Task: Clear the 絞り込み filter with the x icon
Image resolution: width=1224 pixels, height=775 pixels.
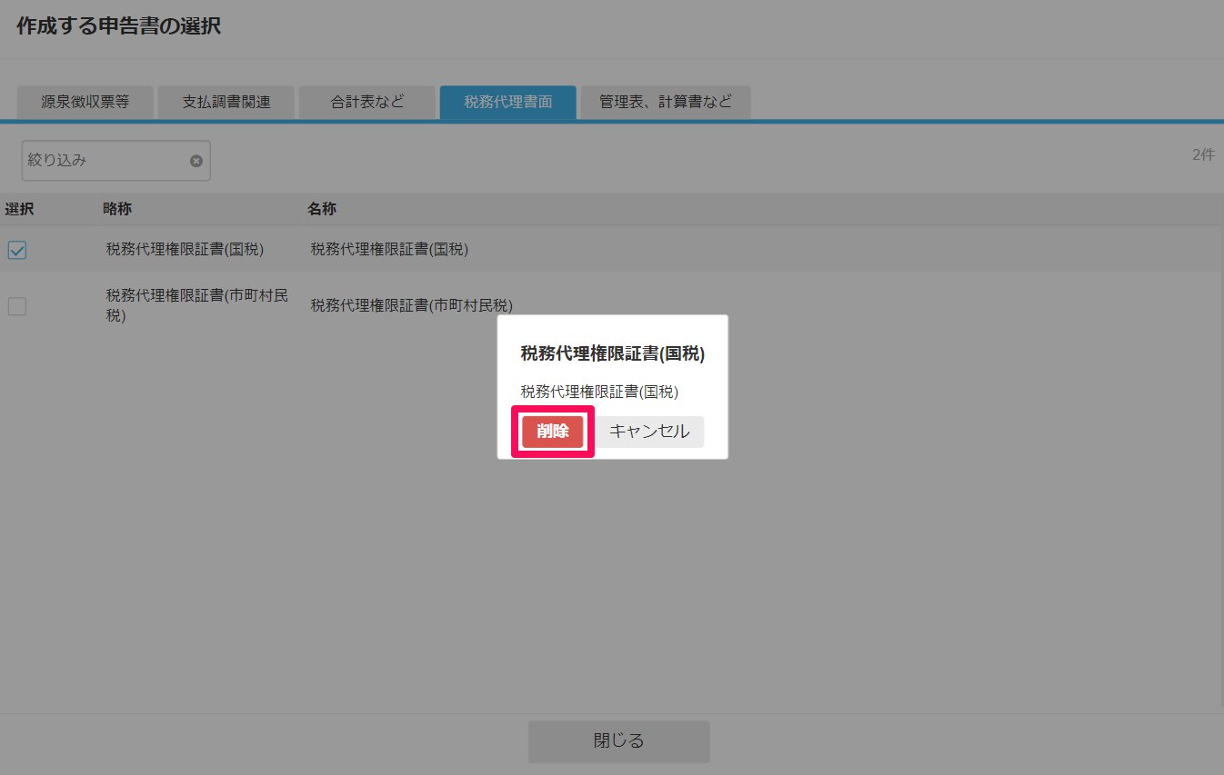Action: [196, 161]
